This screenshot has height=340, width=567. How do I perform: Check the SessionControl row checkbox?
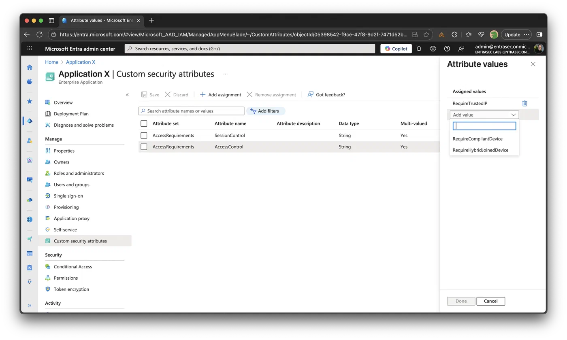[x=144, y=135]
